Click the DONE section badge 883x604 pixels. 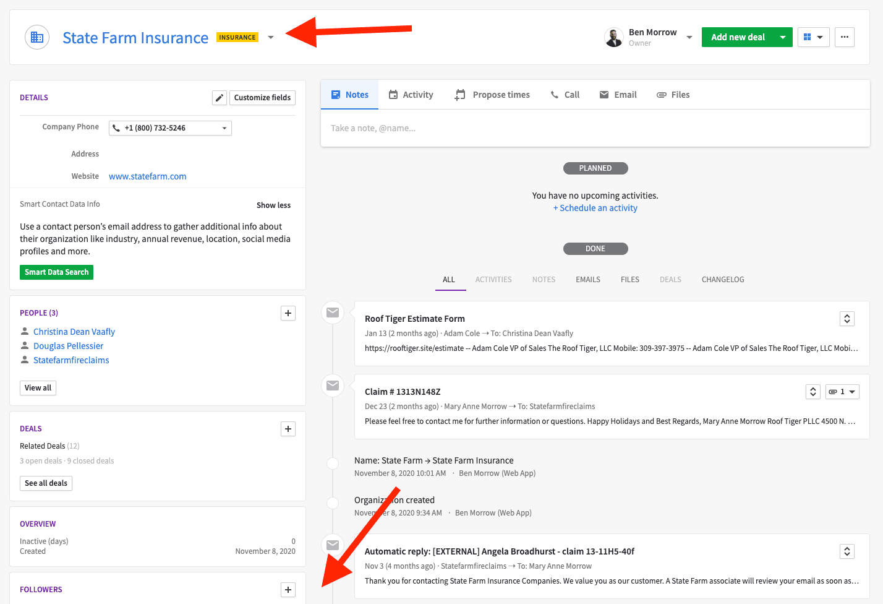point(595,249)
